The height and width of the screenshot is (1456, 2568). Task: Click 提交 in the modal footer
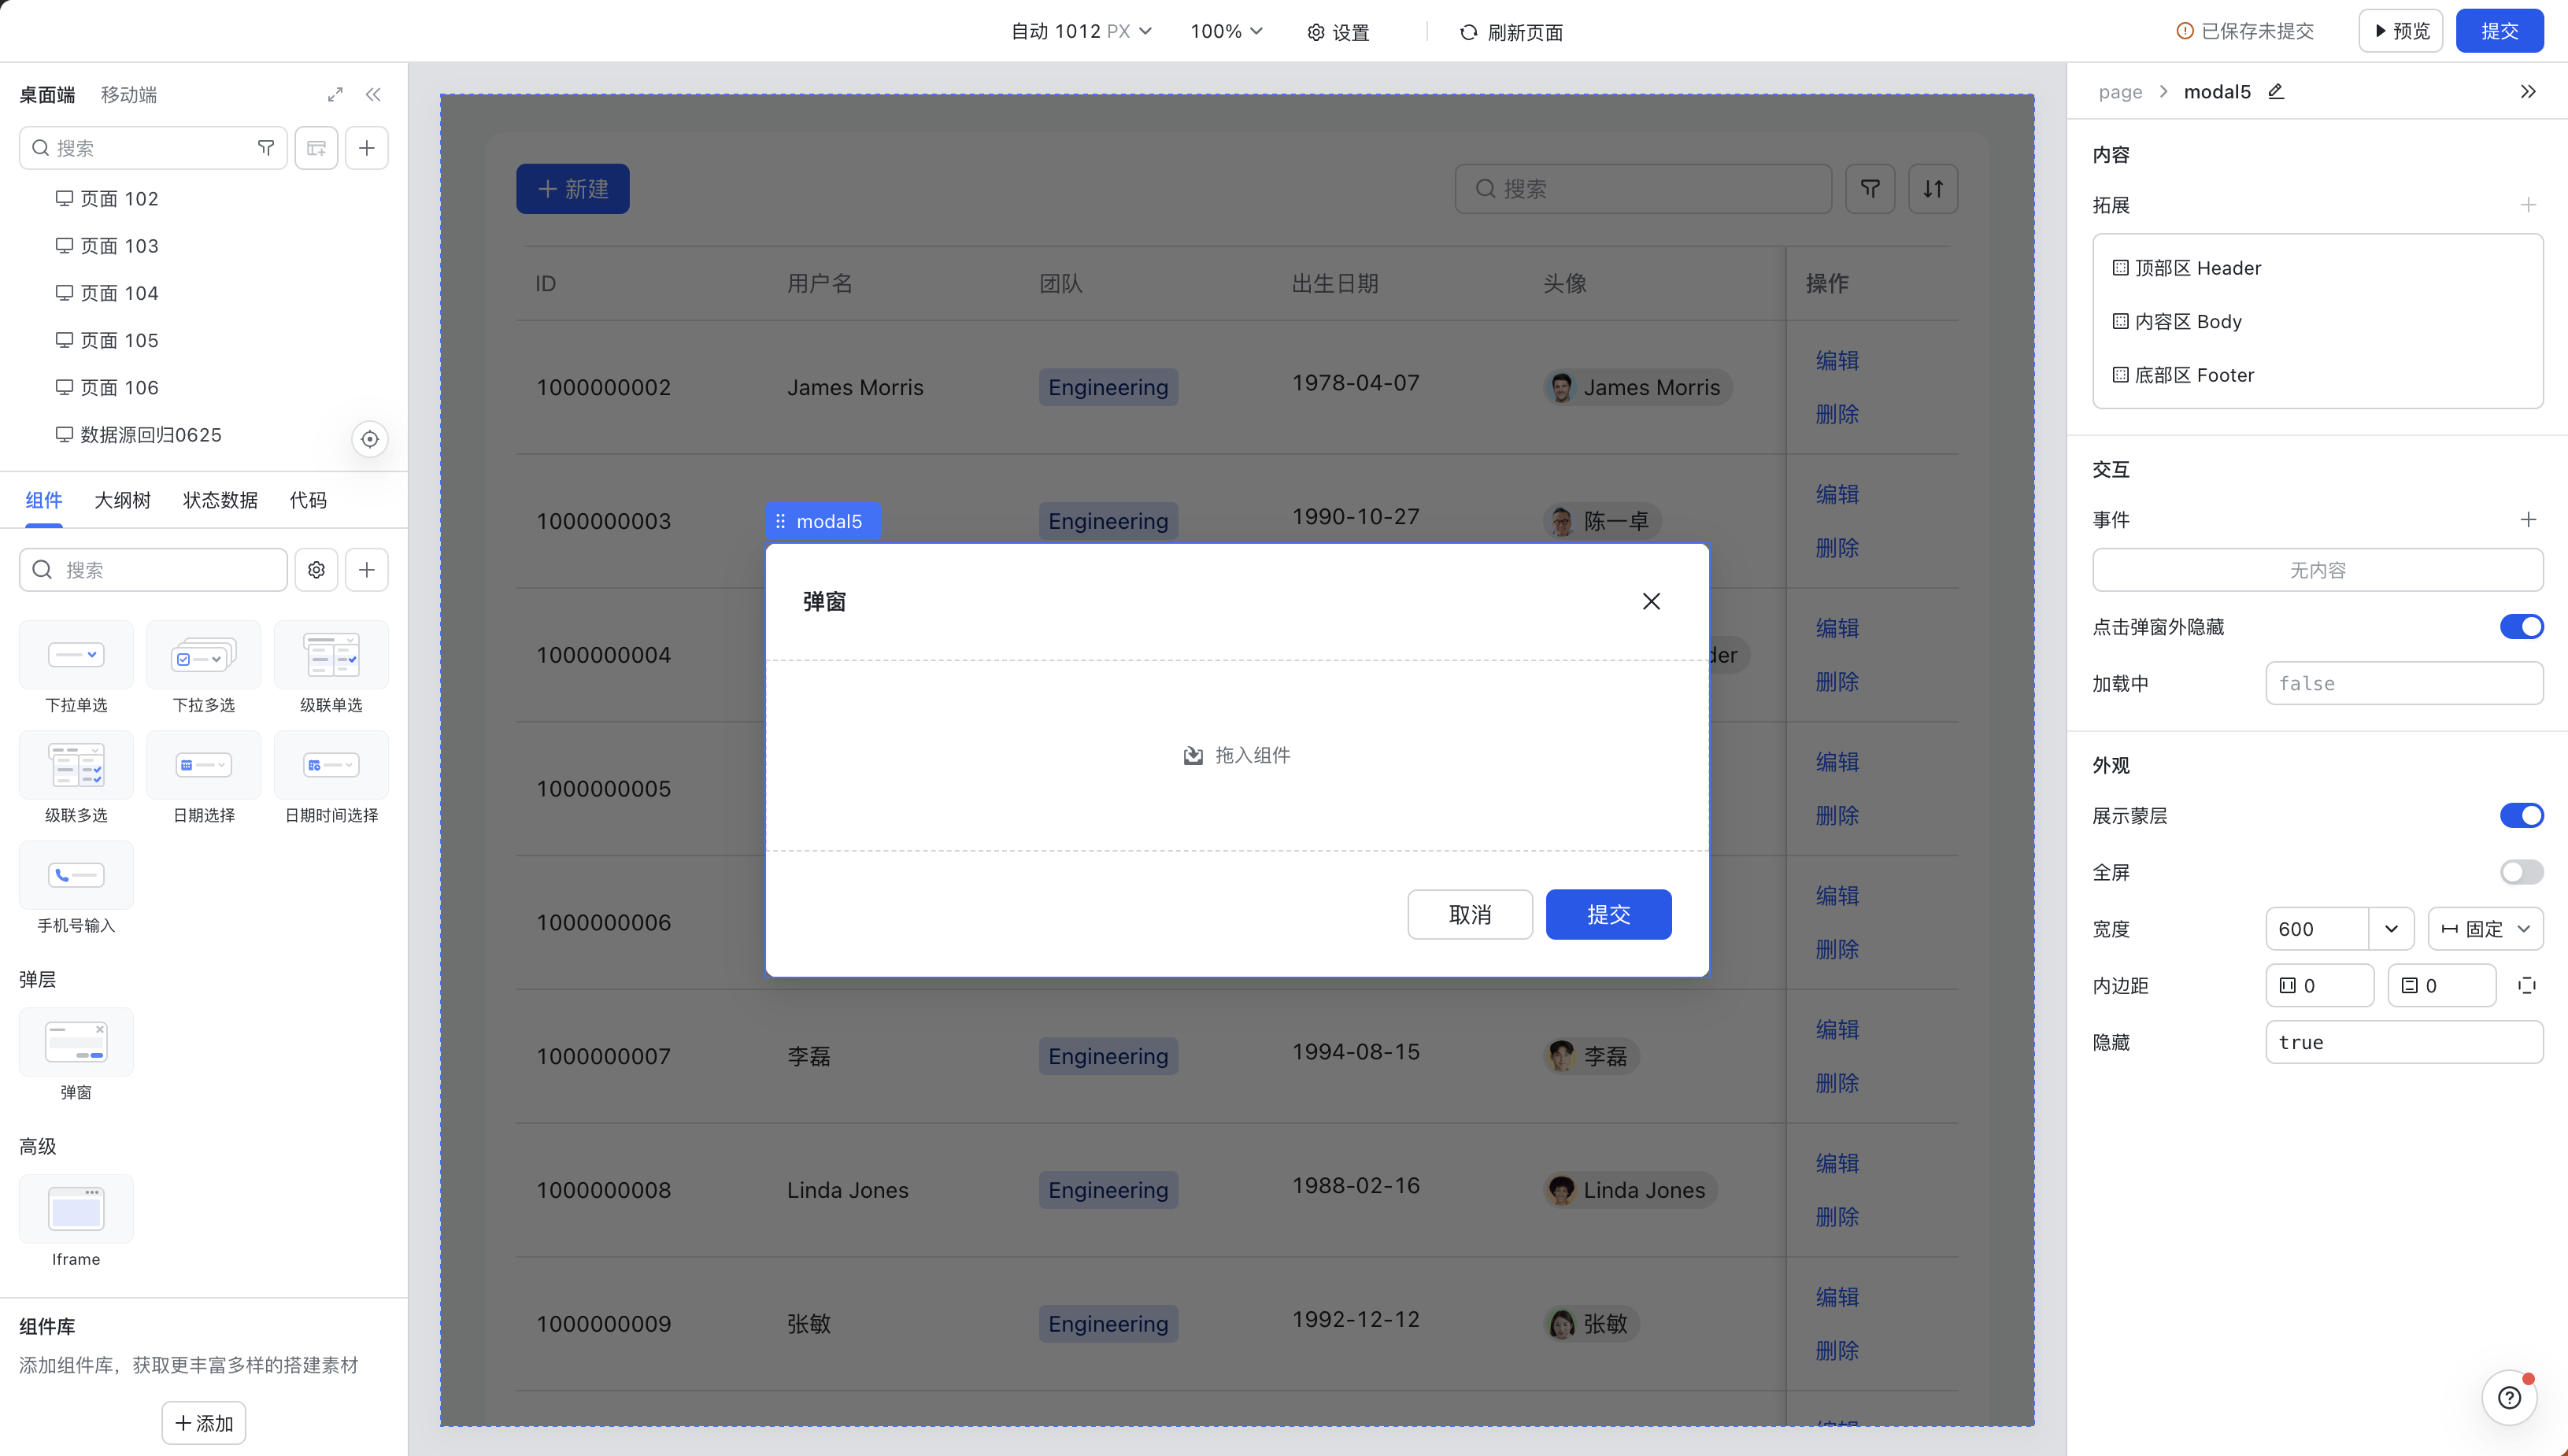(1608, 915)
